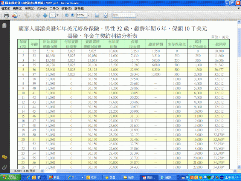Click the collaboration/meeting toolbar icon
241x181 pixels.
15,15
